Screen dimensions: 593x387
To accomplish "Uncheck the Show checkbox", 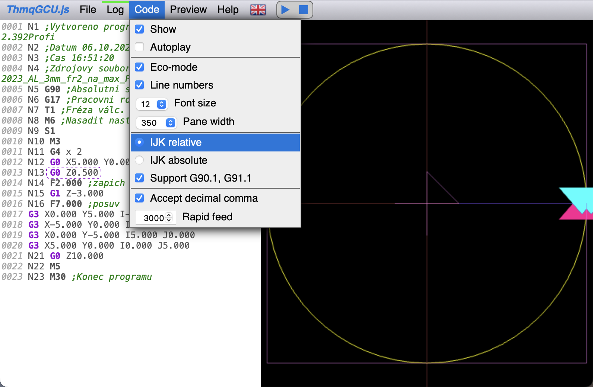I will [140, 29].
